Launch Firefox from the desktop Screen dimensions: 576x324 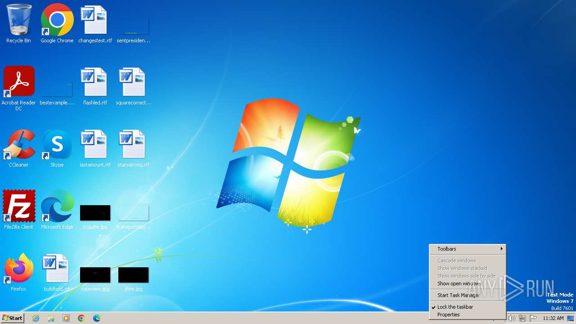pyautogui.click(x=18, y=272)
